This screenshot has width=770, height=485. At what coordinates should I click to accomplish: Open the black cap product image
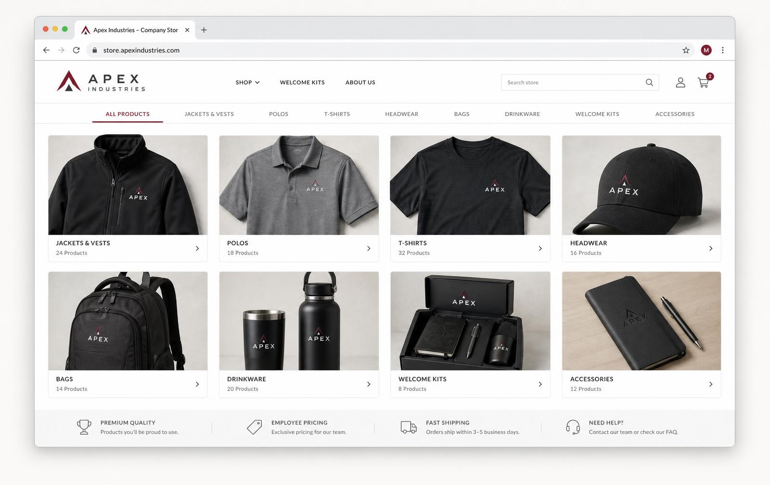coord(642,185)
